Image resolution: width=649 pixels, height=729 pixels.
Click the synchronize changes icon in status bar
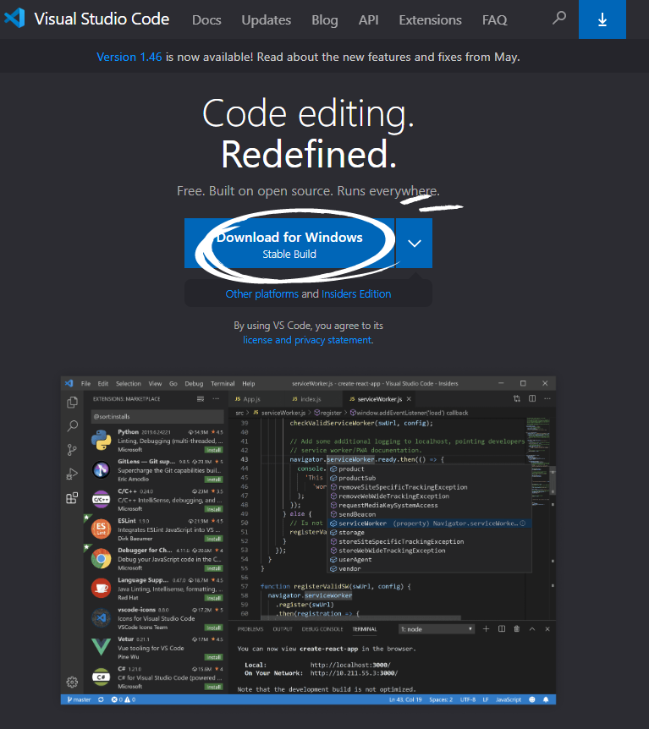(101, 699)
